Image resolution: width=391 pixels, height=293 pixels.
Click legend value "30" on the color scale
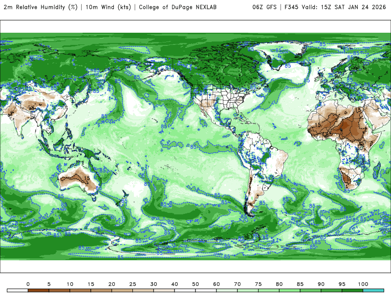coord(153,284)
